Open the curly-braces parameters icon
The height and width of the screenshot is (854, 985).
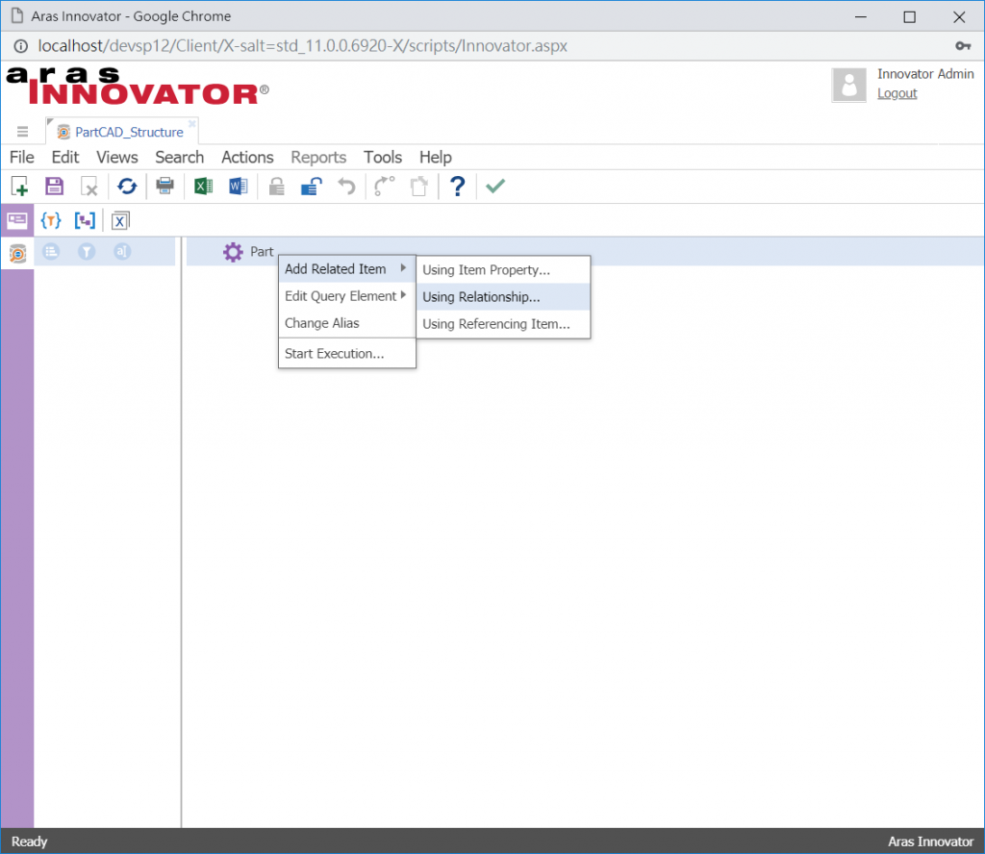[51, 220]
